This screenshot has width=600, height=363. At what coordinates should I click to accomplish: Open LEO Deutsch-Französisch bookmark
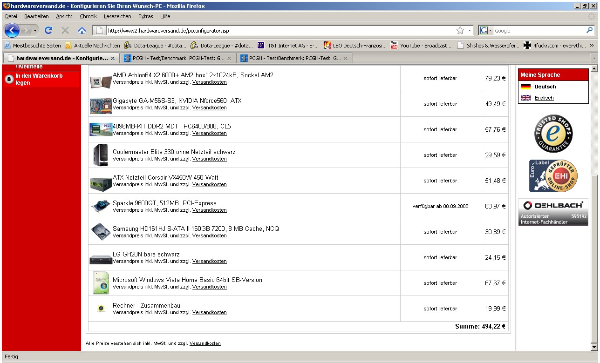click(x=355, y=46)
